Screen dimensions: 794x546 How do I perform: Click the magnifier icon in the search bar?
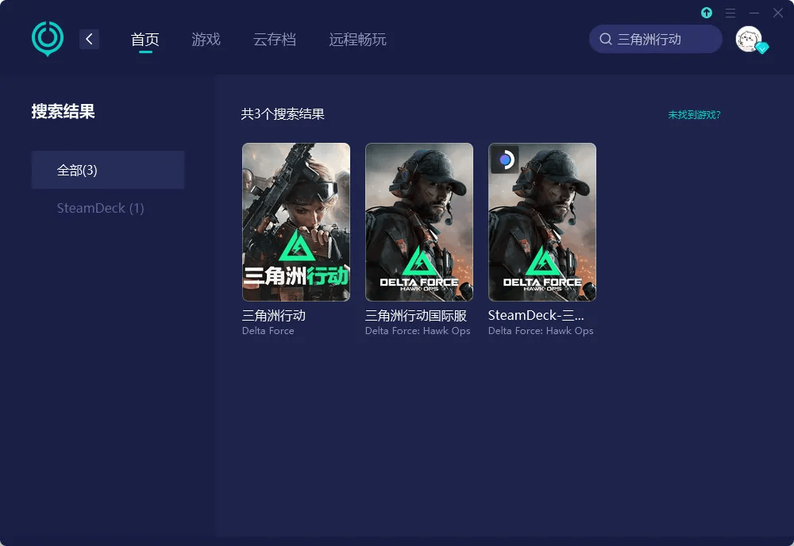(x=605, y=38)
